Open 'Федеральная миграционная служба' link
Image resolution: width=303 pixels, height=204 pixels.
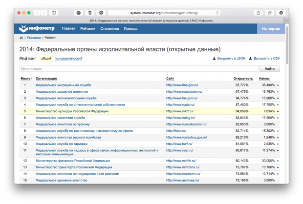(63, 85)
